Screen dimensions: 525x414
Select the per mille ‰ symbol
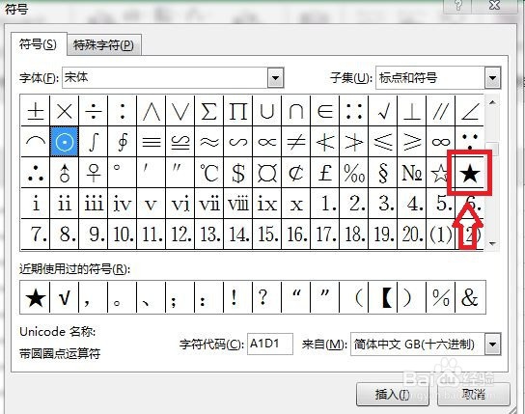tap(353, 173)
